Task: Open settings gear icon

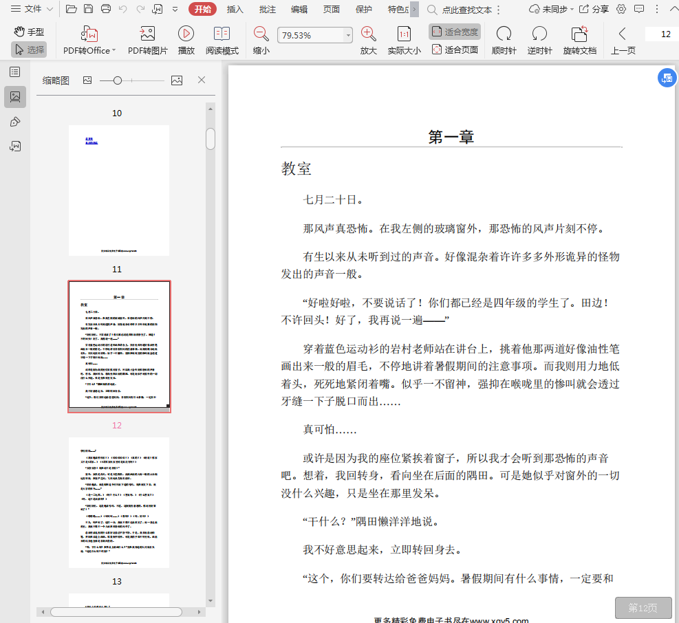Action: [x=621, y=9]
